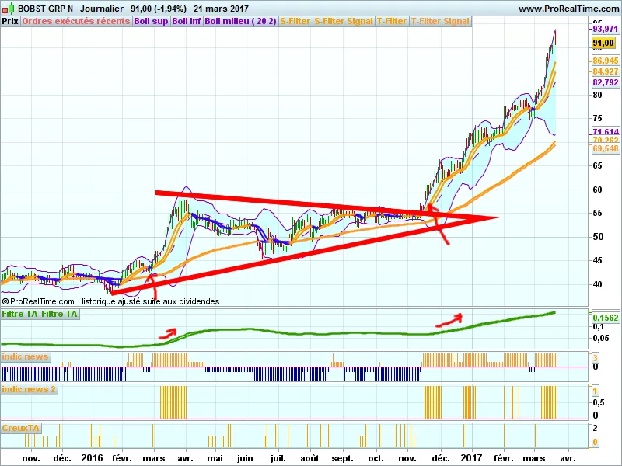
Task: Open the Boll milieu (20 2) settings label
Action: [240, 21]
